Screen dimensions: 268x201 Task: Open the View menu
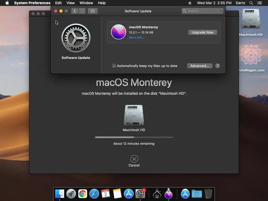(x=71, y=3)
